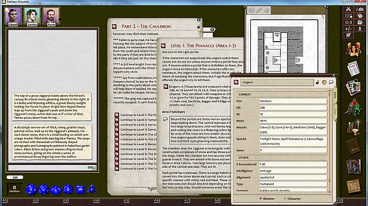The height and width of the screenshot is (206, 368).
Task: Click red link icon of Part 2 window title
Action: (x=114, y=26)
